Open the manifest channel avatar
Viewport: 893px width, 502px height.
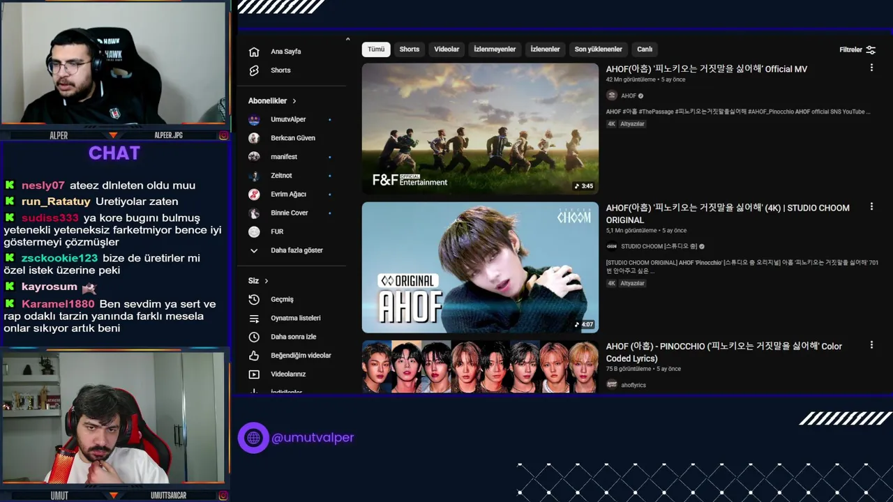coord(254,157)
